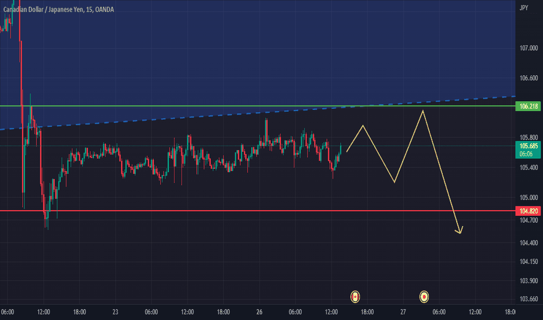Click the date label 27 on time axis

403,312
